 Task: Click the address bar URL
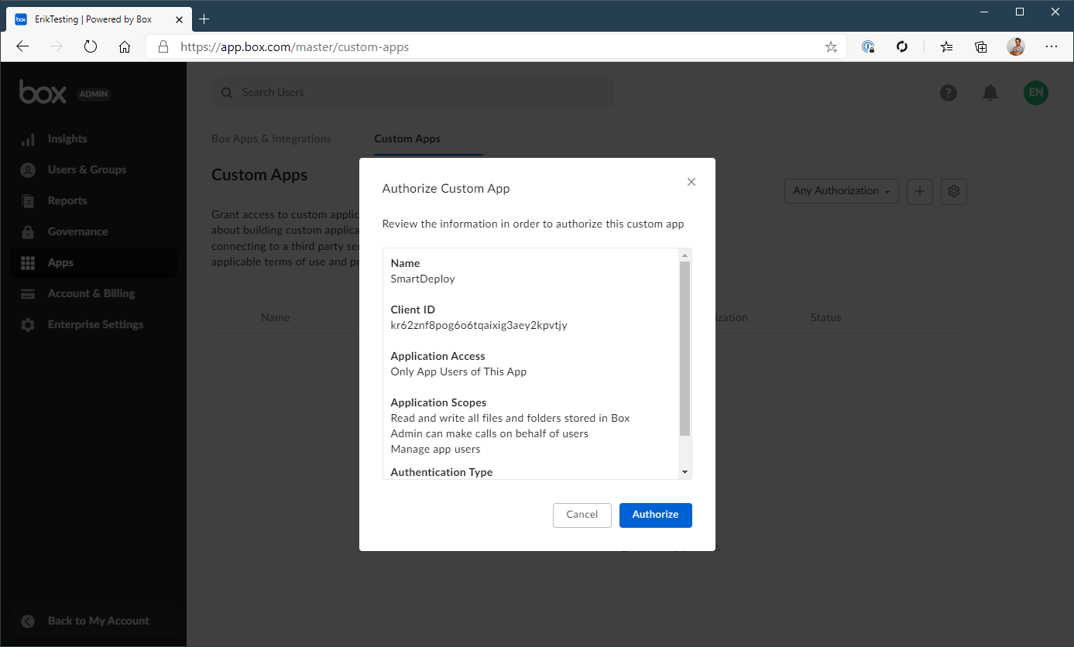(x=294, y=47)
